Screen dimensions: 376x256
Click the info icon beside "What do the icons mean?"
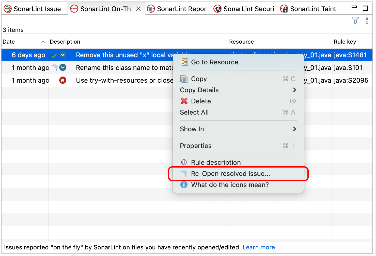click(x=183, y=185)
